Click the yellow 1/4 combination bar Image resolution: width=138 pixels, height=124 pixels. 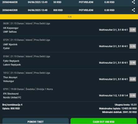coord(69,17)
